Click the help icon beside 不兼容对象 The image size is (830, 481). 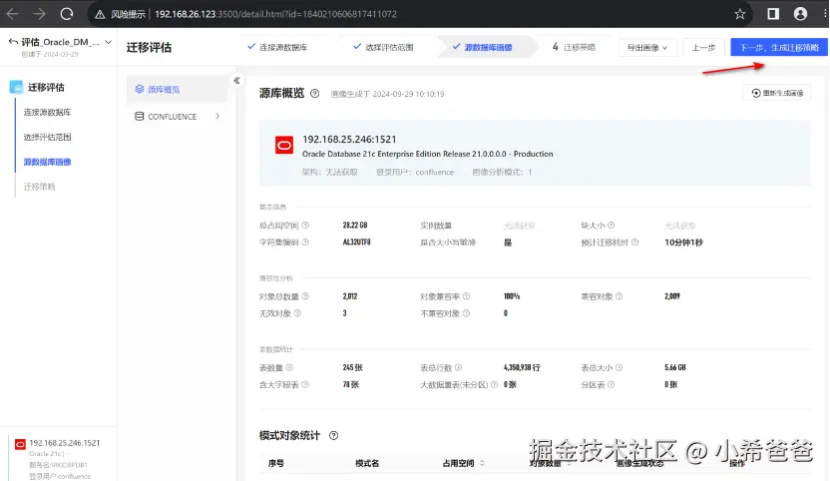466,313
